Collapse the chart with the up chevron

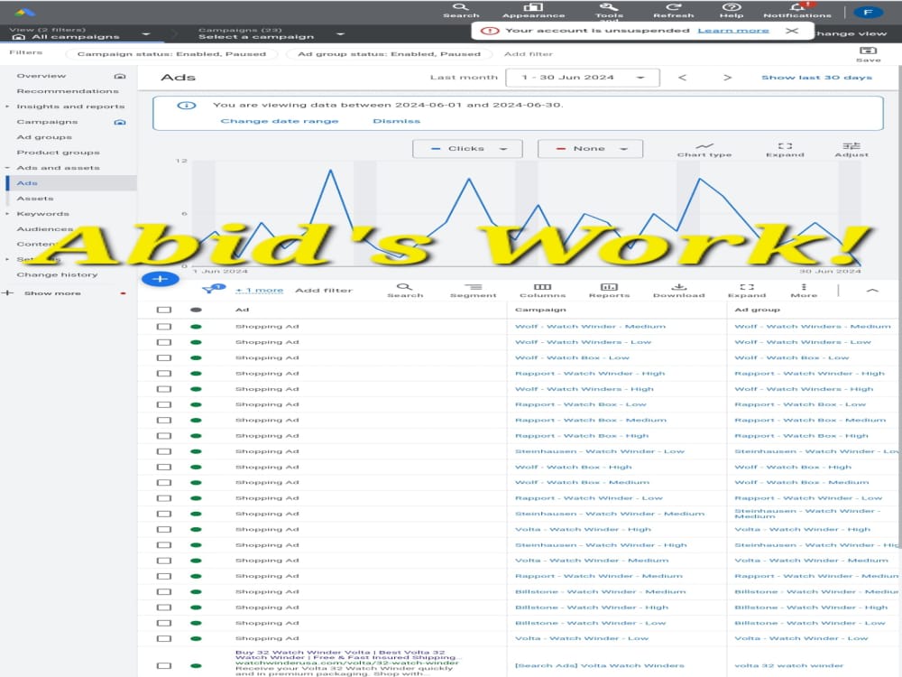pyautogui.click(x=872, y=290)
